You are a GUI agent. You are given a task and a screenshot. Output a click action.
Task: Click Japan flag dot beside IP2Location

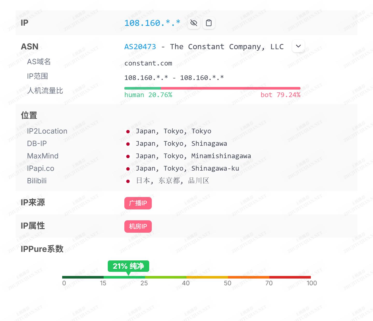pyautogui.click(x=128, y=132)
